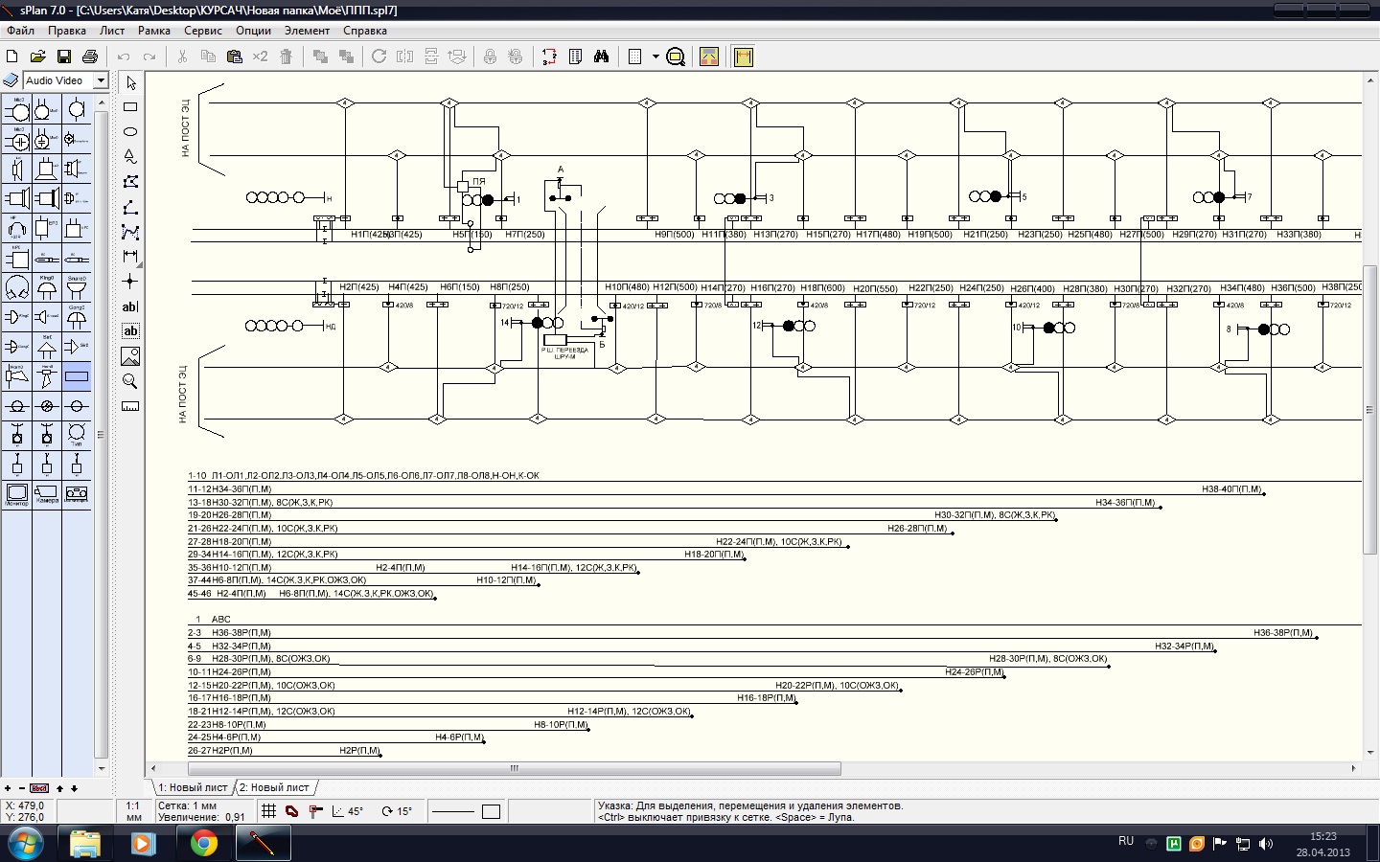Open the grid options dropdown arrow
The image size is (1380, 862).
coord(655,57)
